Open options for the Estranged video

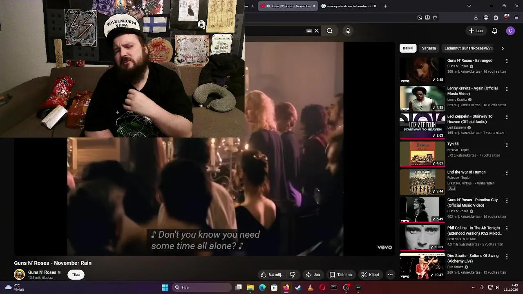[507, 61]
